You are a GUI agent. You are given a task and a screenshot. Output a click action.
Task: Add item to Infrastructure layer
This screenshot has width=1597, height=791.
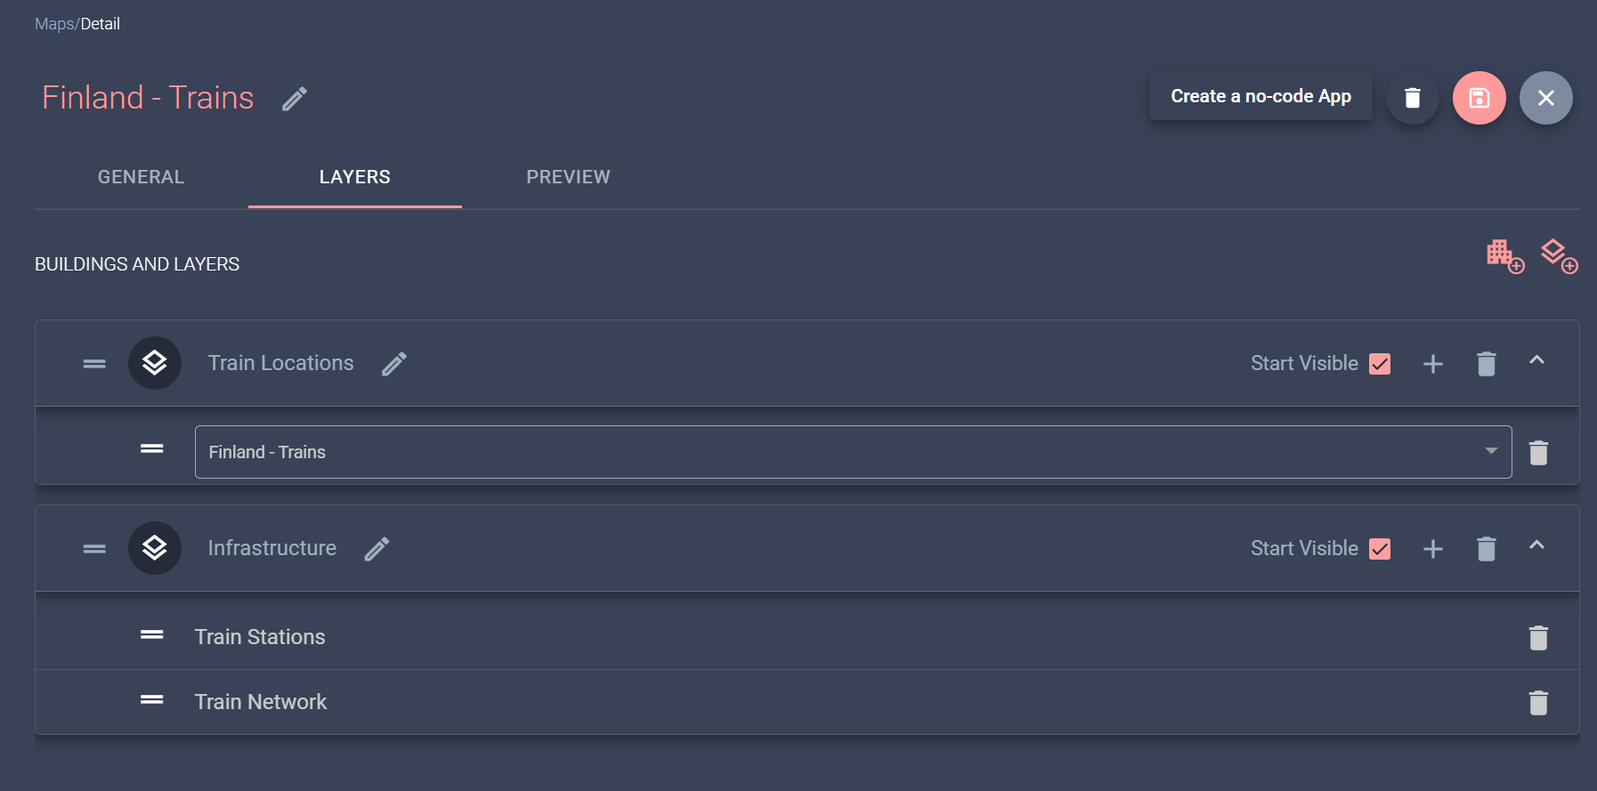click(x=1432, y=549)
